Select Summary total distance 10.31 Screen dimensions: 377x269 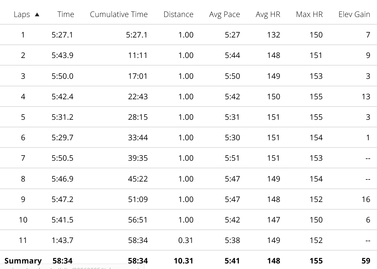click(x=183, y=261)
